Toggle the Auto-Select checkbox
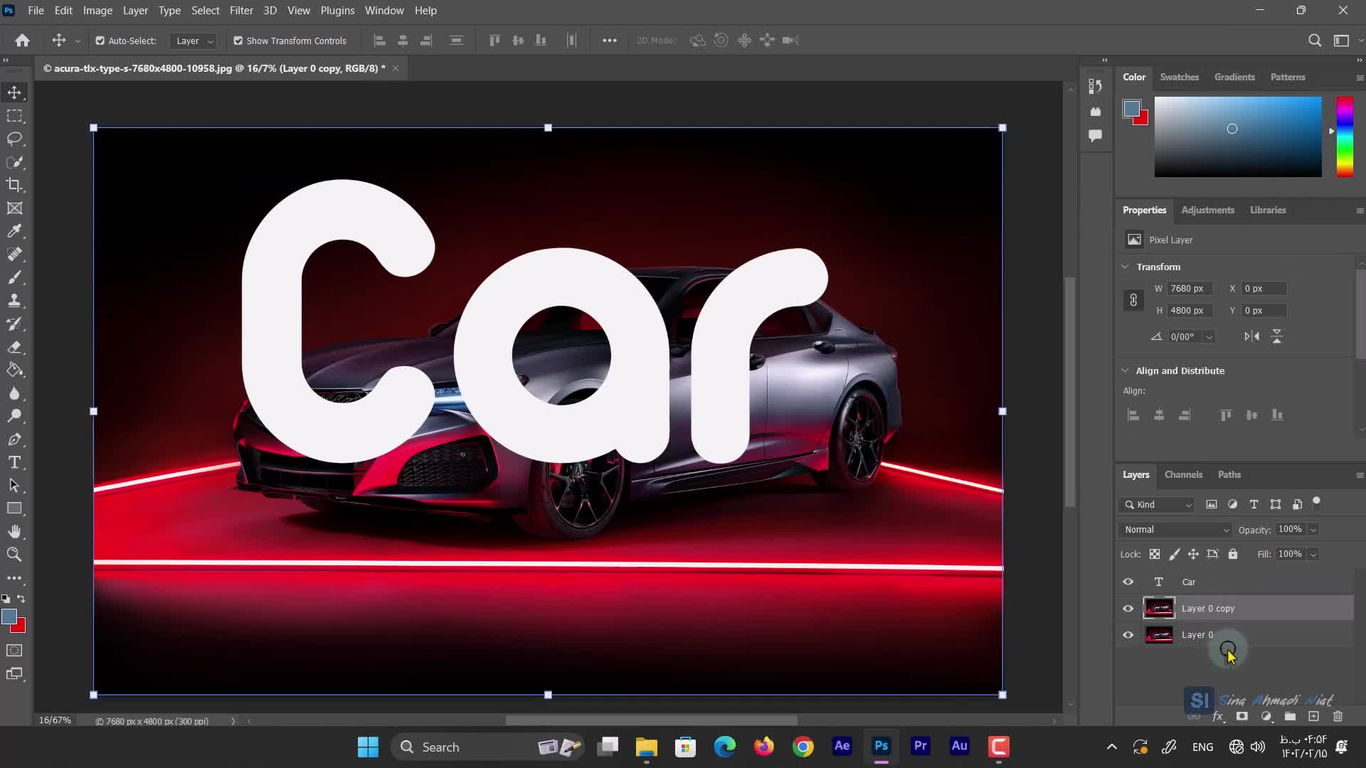The height and width of the screenshot is (768, 1366). click(100, 41)
